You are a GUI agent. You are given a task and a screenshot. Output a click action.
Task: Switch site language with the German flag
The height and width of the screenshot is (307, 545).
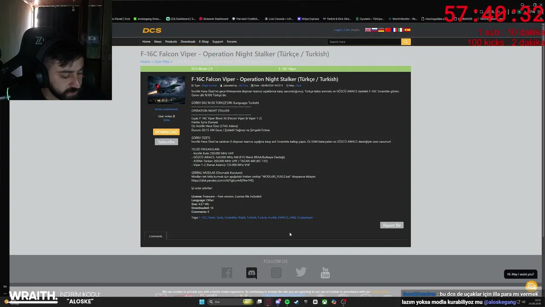[381, 30]
